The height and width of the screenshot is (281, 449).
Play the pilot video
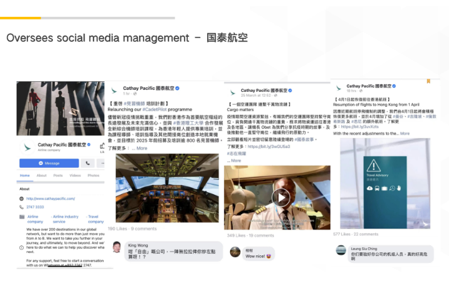(281, 197)
